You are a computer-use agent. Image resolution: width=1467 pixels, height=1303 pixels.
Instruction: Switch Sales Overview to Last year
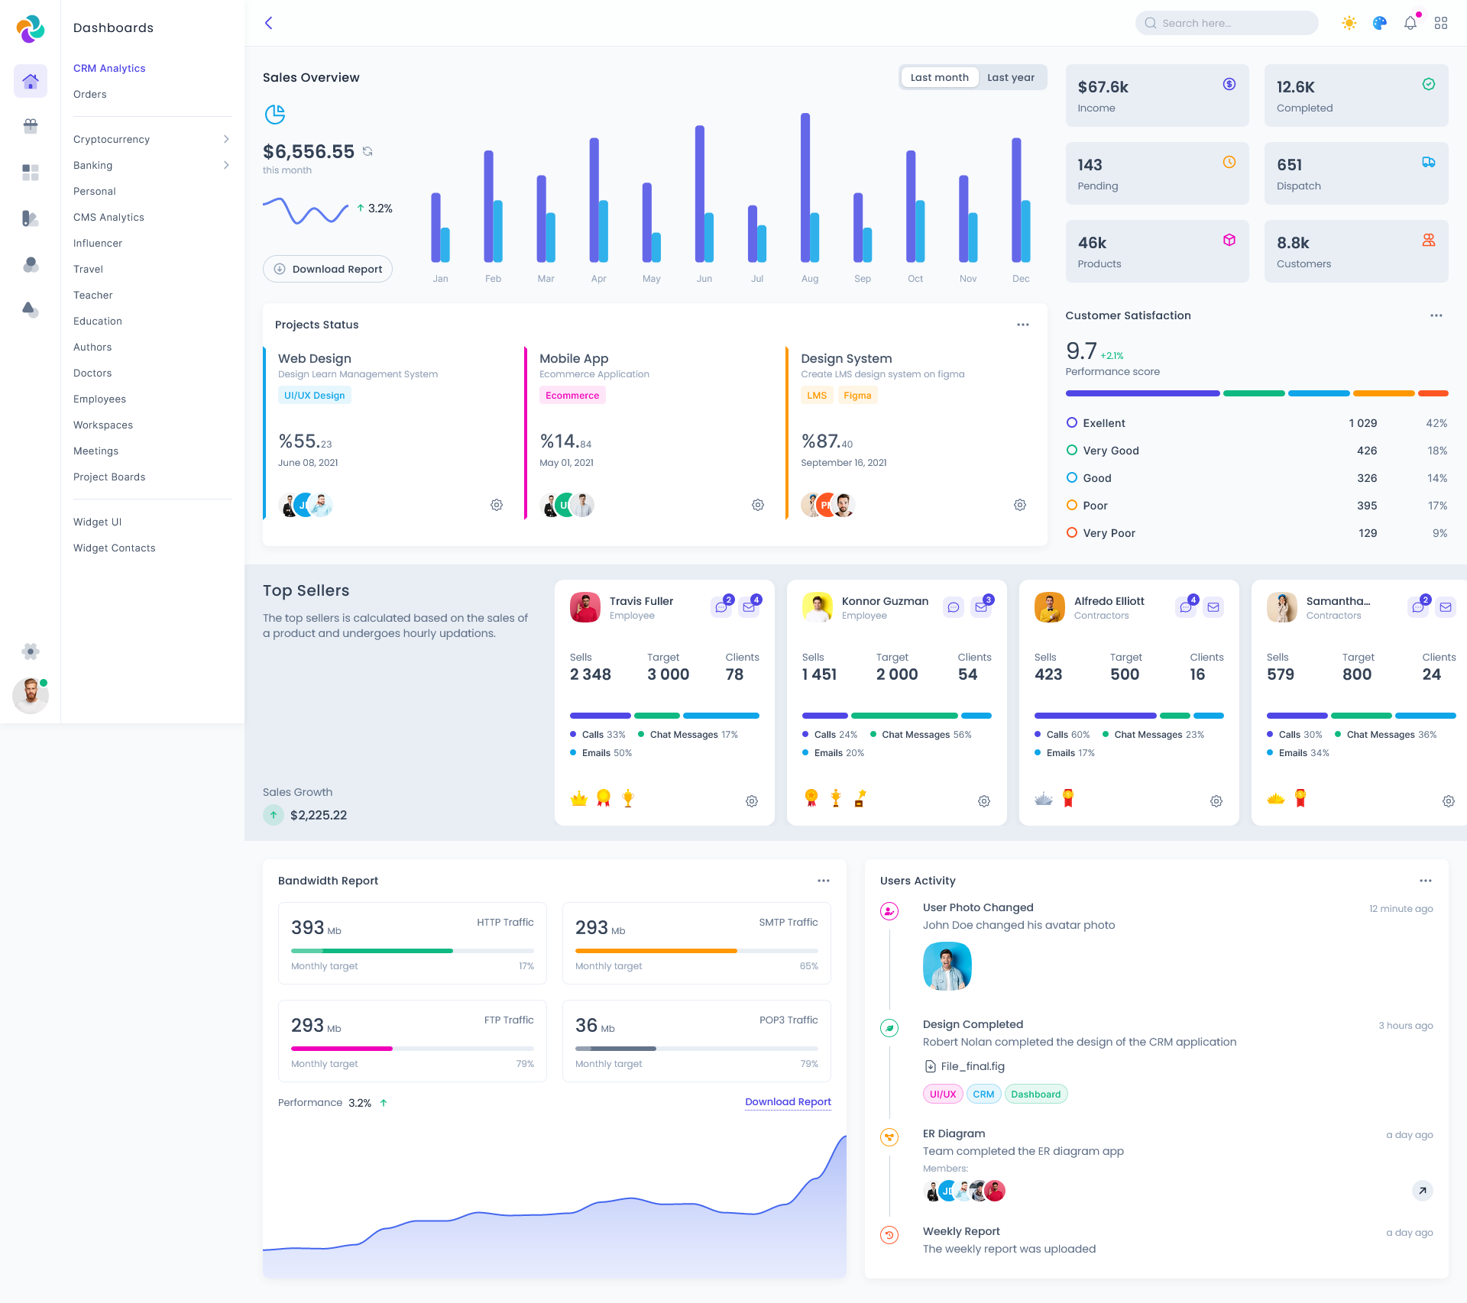1010,77
